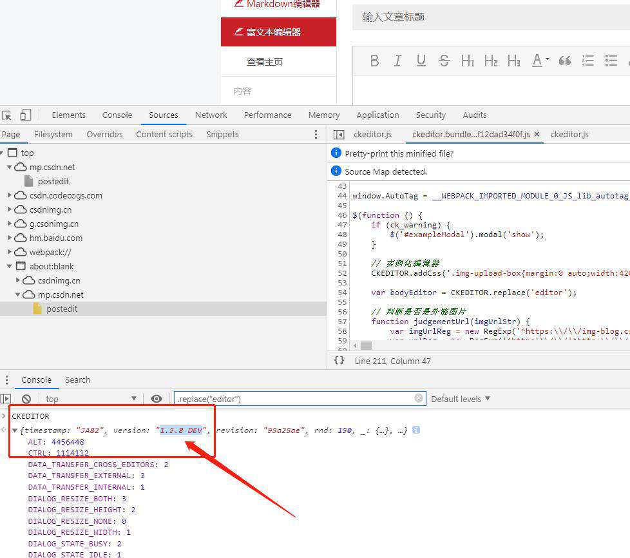
Task: Open JavaScript context dropdown 'top'
Action: pyautogui.click(x=91, y=399)
